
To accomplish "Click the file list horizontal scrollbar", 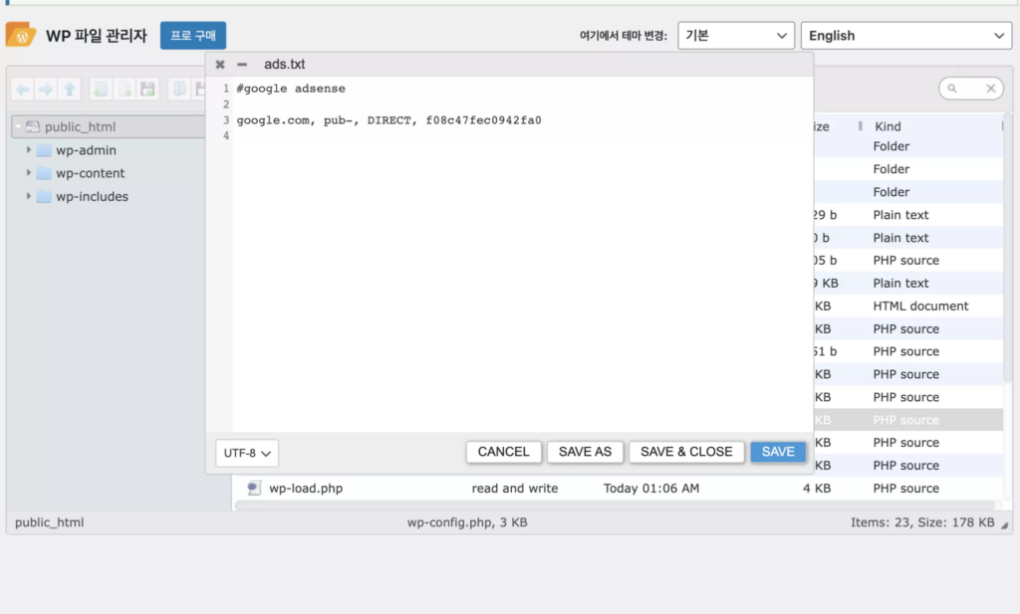I will pyautogui.click(x=615, y=506).
